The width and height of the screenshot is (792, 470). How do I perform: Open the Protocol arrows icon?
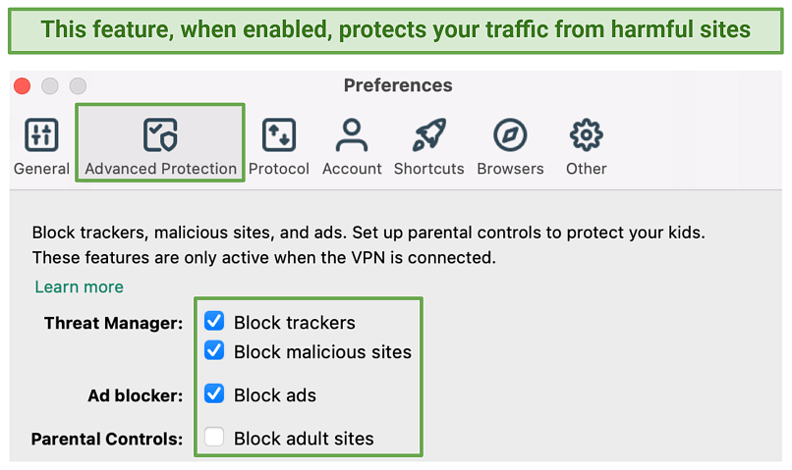pyautogui.click(x=279, y=135)
